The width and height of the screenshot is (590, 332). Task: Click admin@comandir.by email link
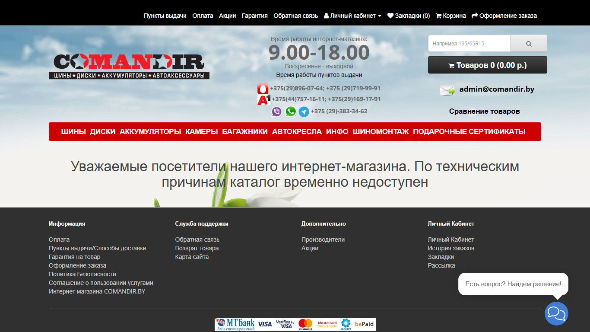497,89
